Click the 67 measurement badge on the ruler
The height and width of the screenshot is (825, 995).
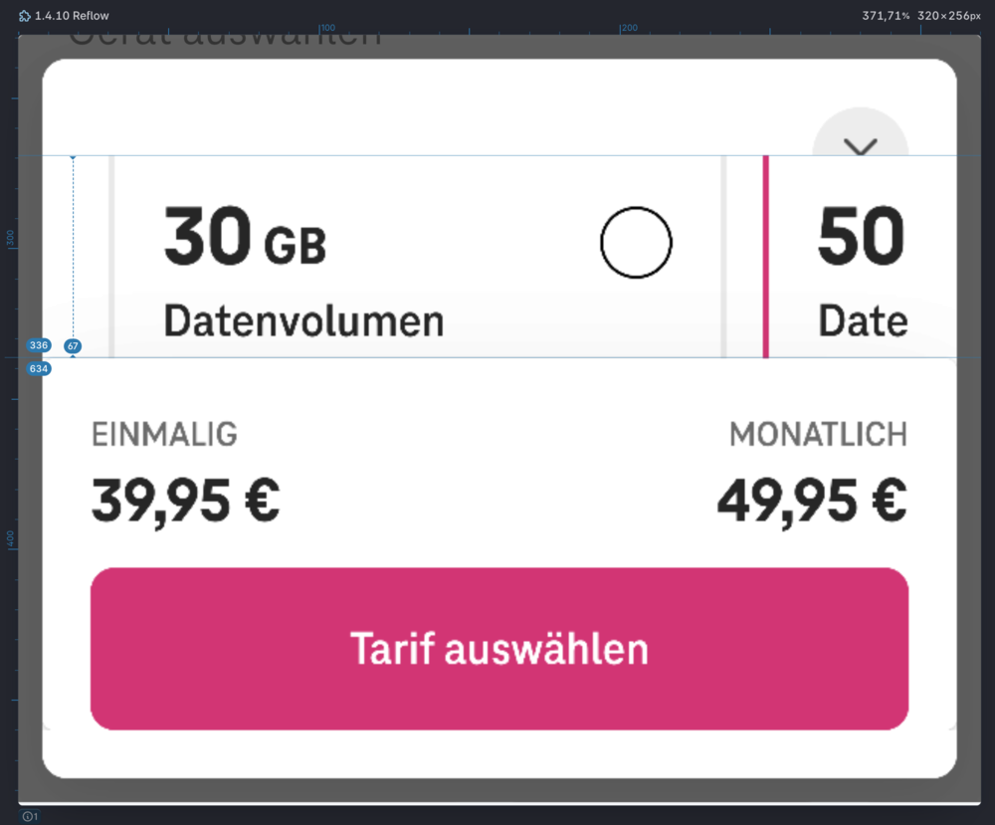pos(72,344)
